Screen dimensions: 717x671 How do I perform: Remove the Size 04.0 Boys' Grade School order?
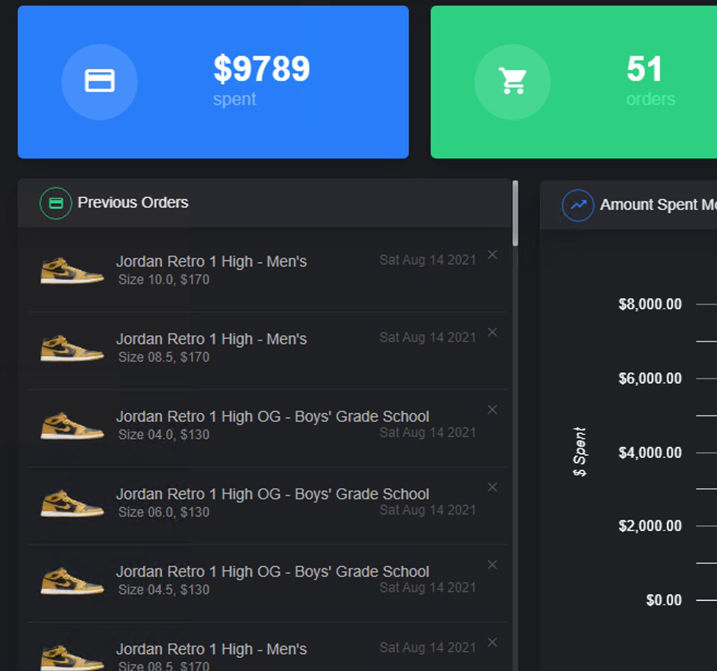[492, 410]
